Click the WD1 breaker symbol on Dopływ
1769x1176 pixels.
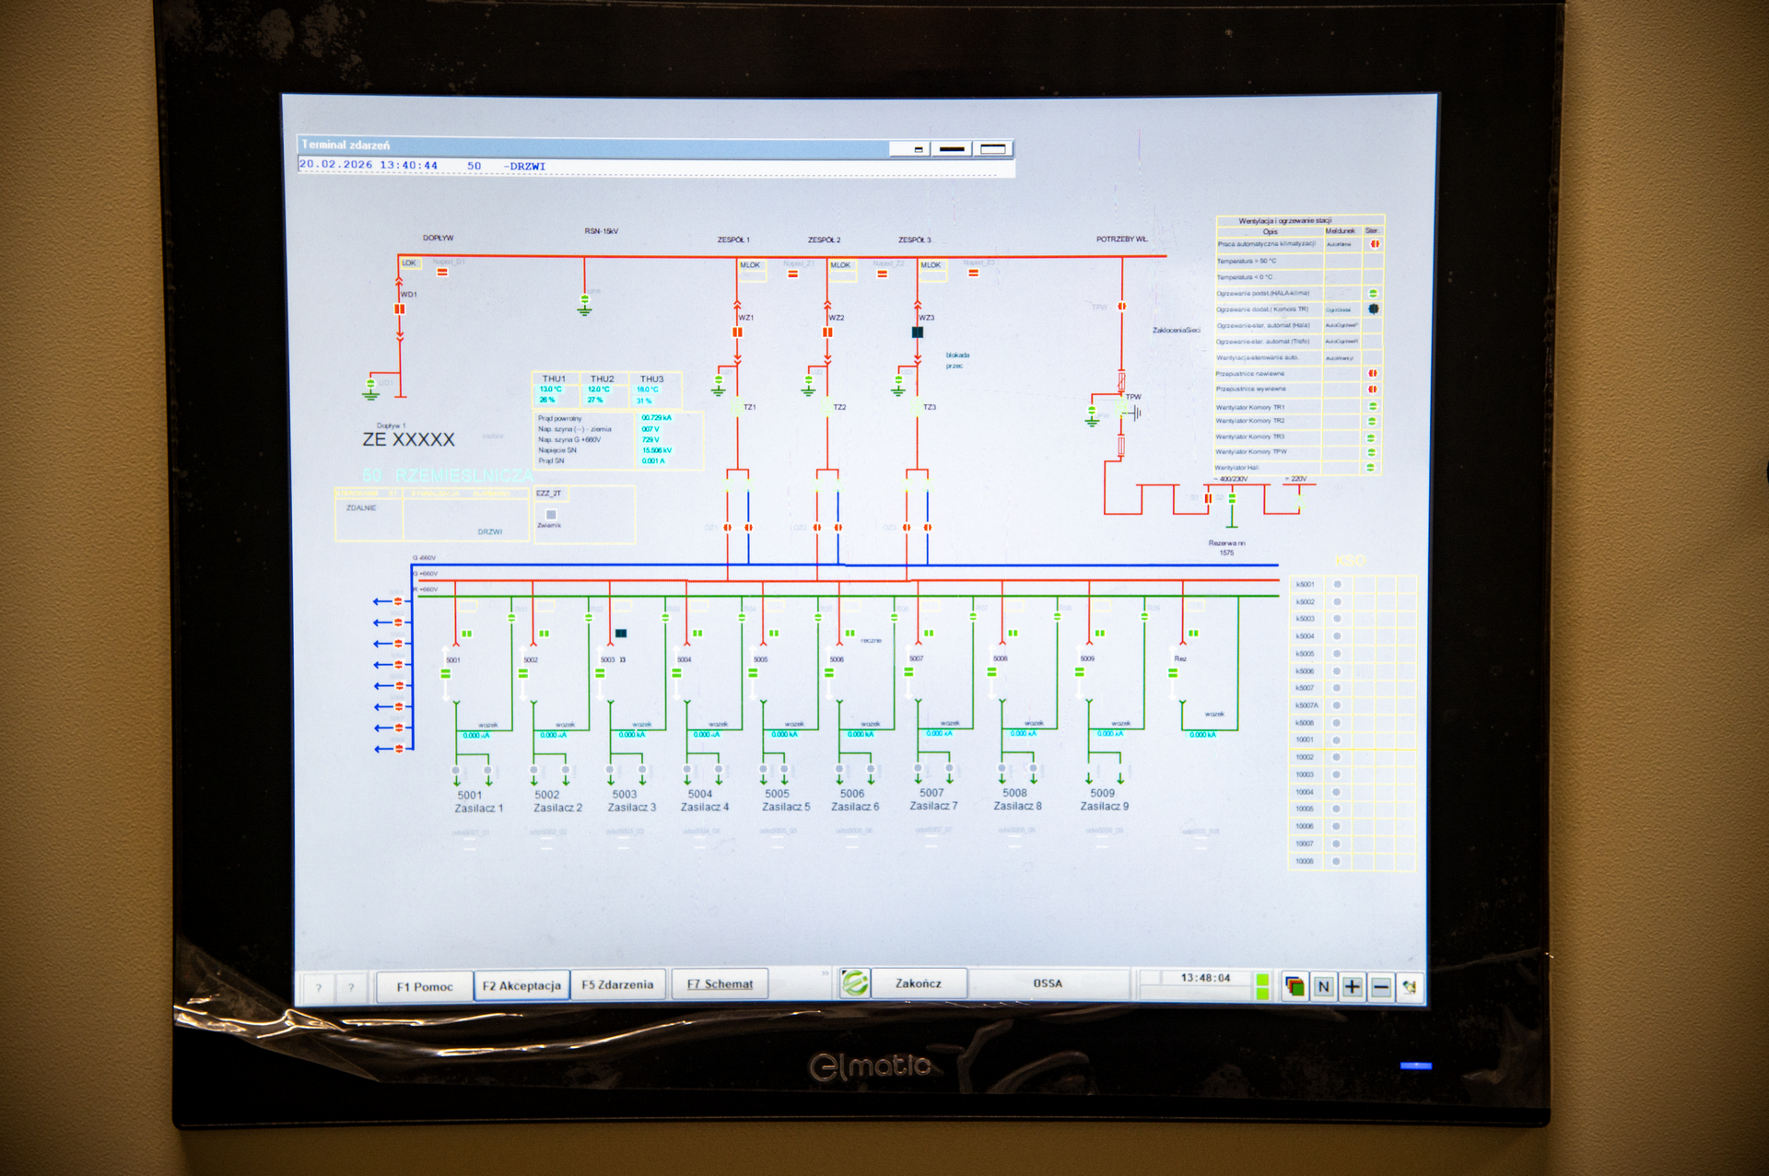pyautogui.click(x=400, y=309)
